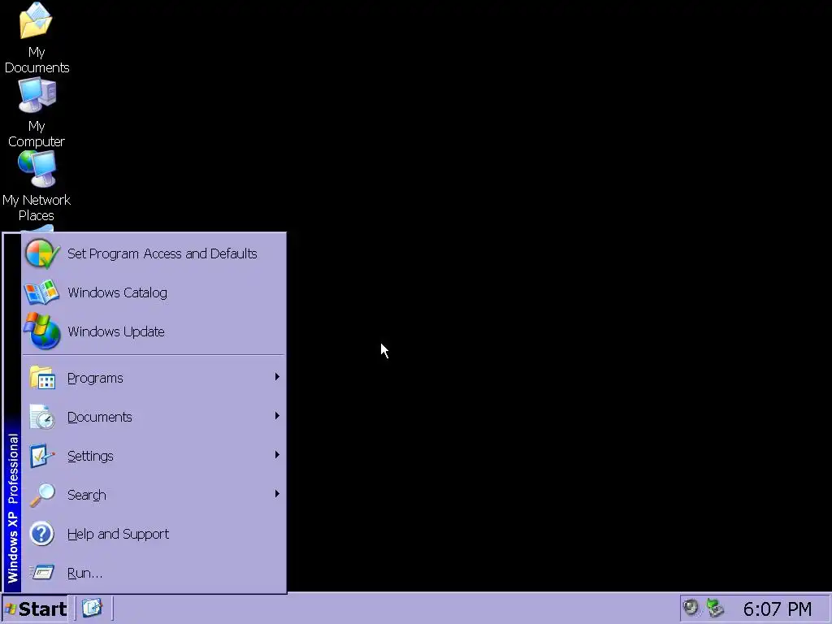This screenshot has width=832, height=624.
Task: Expand the Search submenu arrow
Action: click(x=277, y=494)
